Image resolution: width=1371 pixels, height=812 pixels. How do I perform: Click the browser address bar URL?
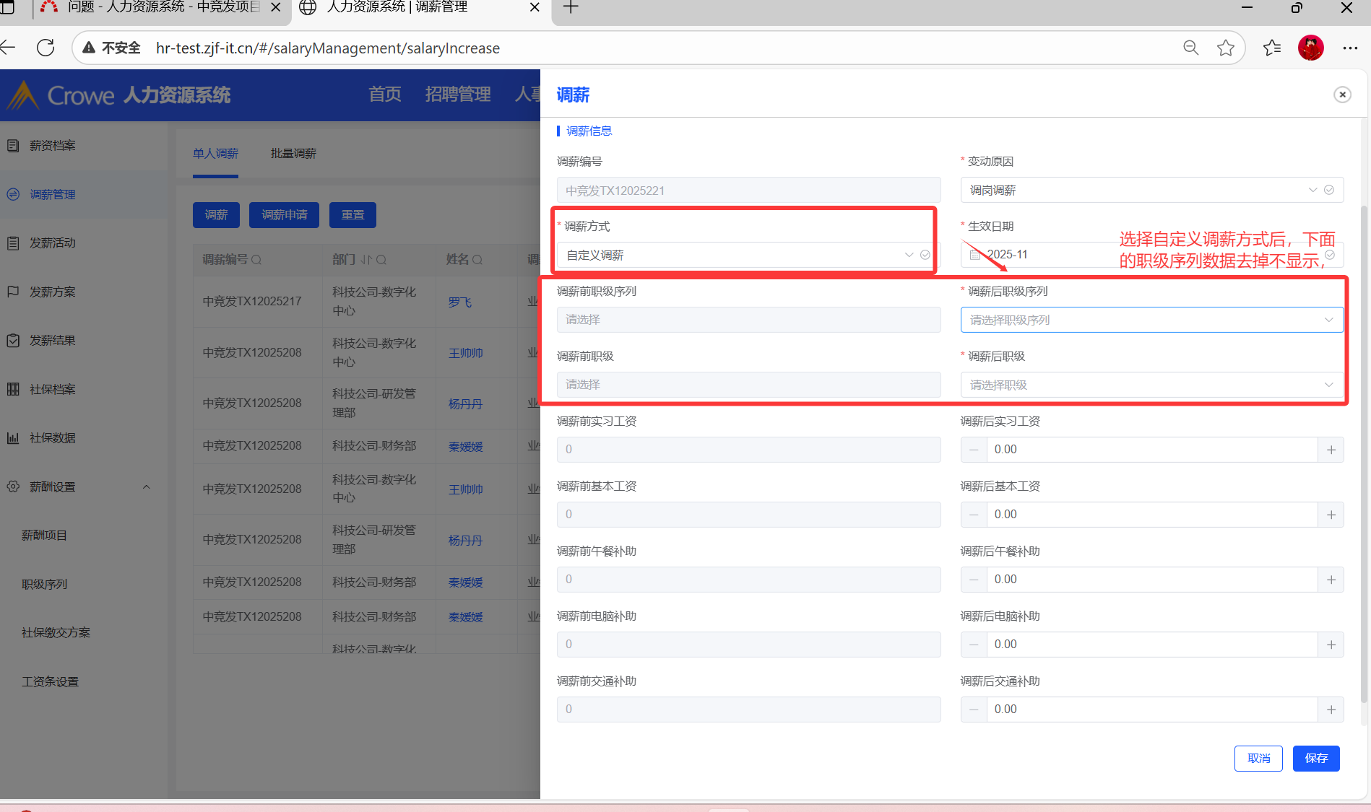328,48
